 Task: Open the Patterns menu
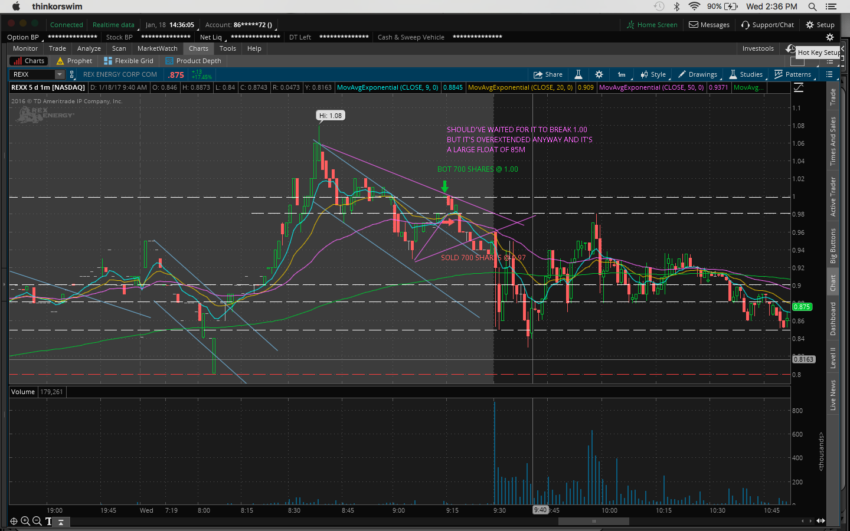(x=793, y=74)
